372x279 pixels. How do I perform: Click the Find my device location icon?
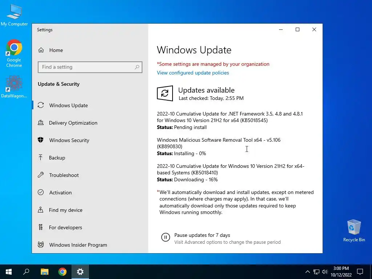click(x=41, y=210)
